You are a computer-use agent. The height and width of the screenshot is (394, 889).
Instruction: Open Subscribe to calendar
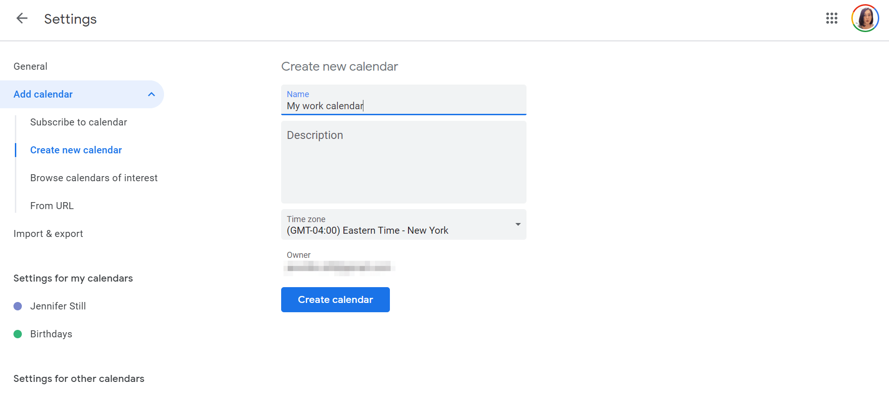point(79,122)
